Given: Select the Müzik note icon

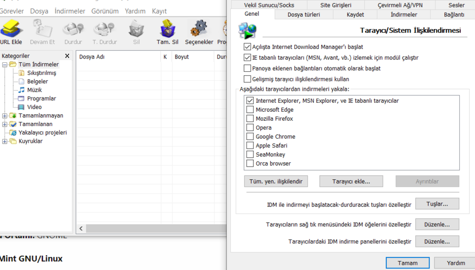Looking at the screenshot, I should [22, 90].
